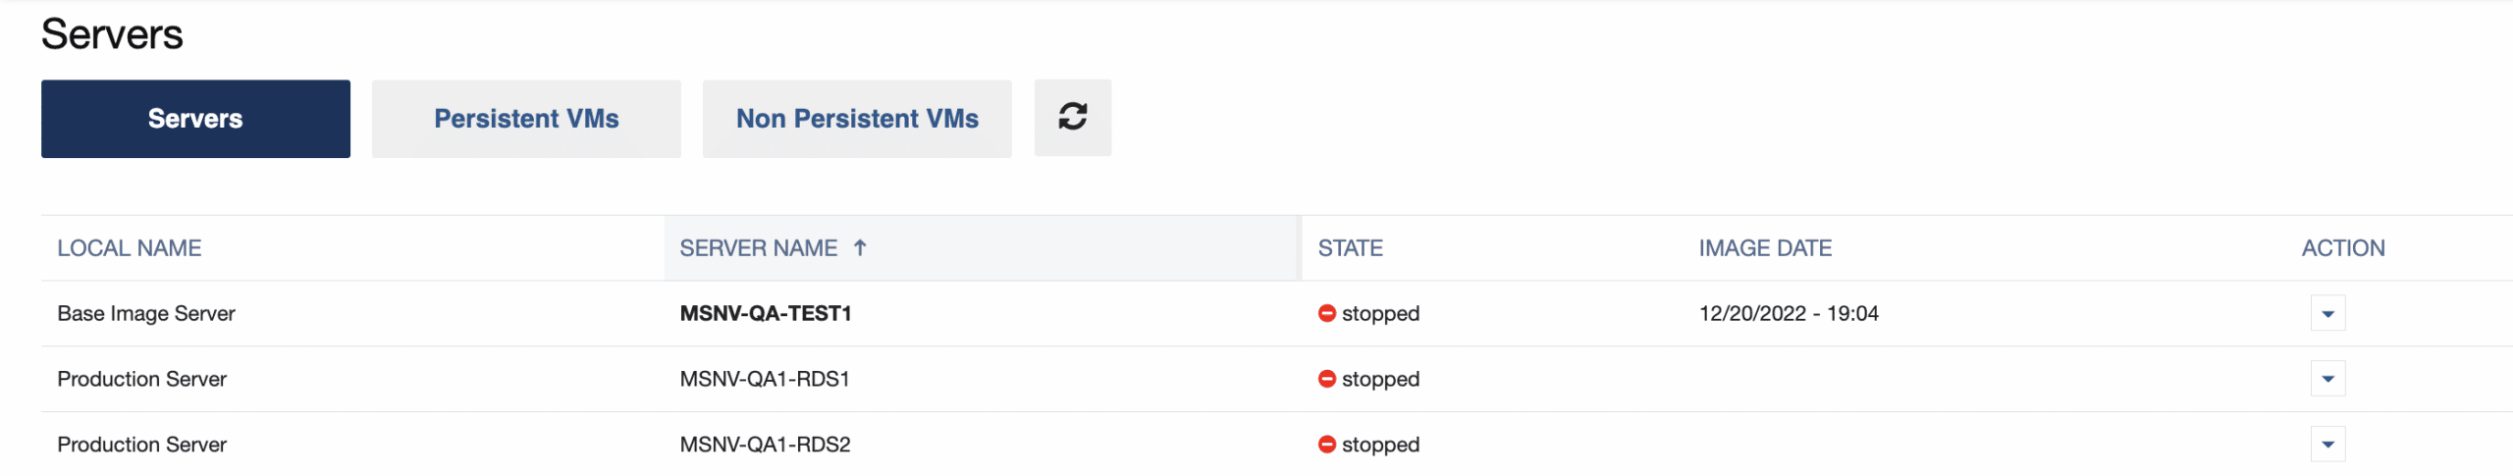
Task: Click the MSNV-QA1-RDS2 server name
Action: 765,445
